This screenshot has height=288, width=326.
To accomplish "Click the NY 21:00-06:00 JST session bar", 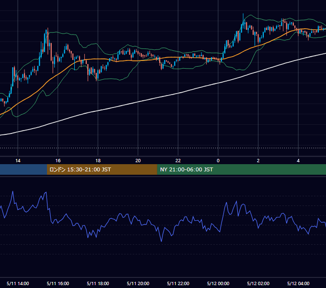I will [241, 169].
